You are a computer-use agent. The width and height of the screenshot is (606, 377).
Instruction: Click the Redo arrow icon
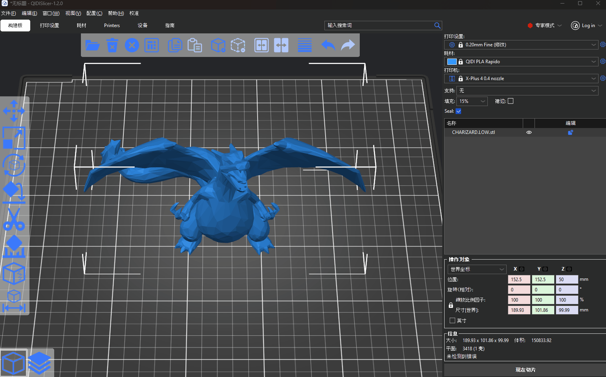click(348, 45)
